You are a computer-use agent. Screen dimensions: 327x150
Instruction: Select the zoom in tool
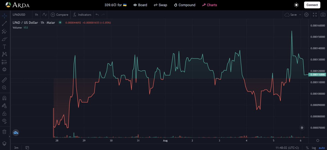point(4,87)
